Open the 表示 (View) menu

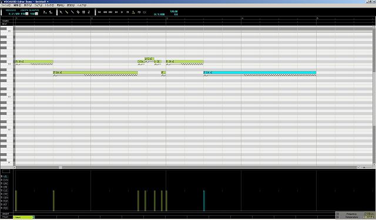(x=28, y=5)
